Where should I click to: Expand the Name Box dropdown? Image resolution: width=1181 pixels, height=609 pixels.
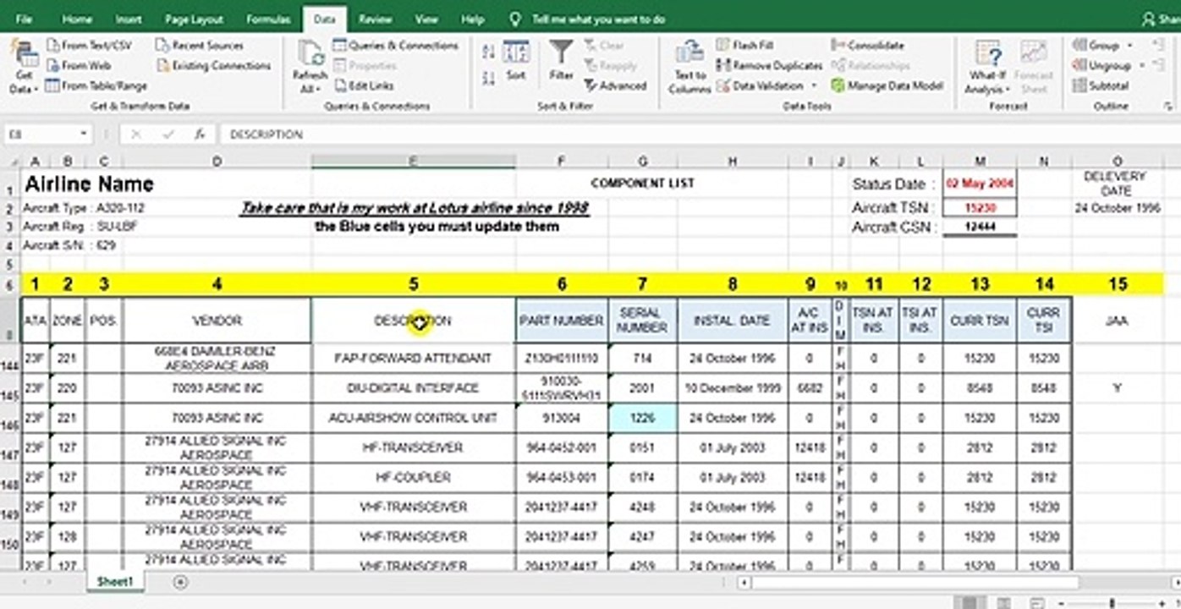click(83, 134)
